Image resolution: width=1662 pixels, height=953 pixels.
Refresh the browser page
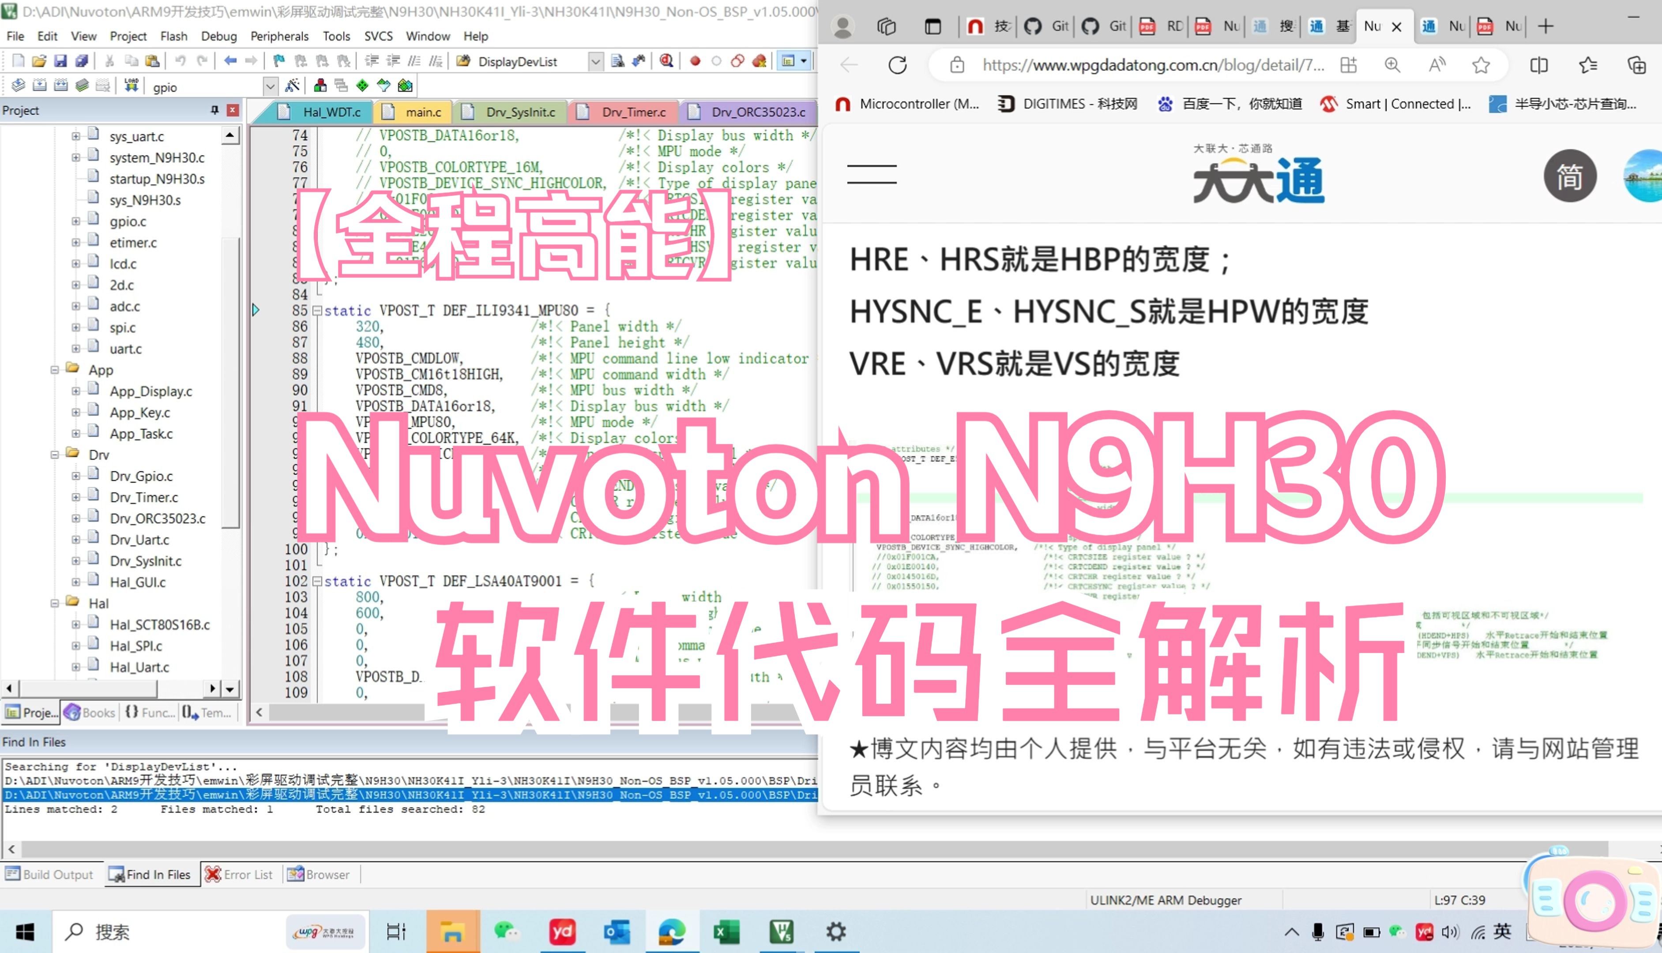[898, 65]
